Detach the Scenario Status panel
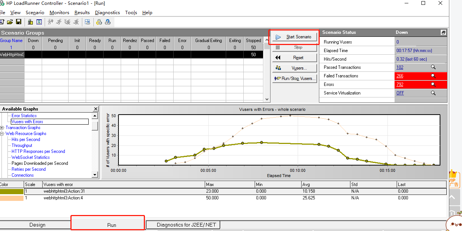Viewport: 462px width, 231px height. [443, 32]
